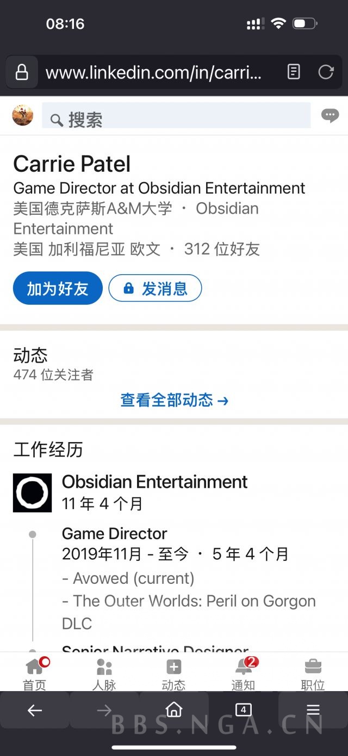The height and width of the screenshot is (756, 348).
Task: Open LinkedIn notifications via the bell icon
Action: pyautogui.click(x=243, y=670)
